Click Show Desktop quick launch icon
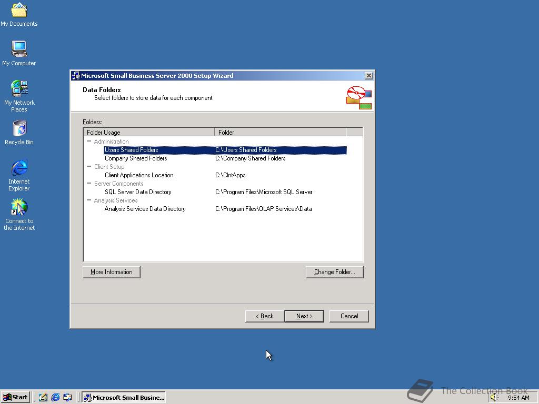Viewport: 539px width, 404px height. tap(43, 397)
